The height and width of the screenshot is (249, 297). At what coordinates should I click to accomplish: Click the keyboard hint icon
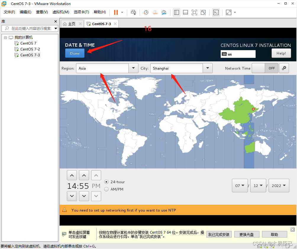click(x=64, y=234)
